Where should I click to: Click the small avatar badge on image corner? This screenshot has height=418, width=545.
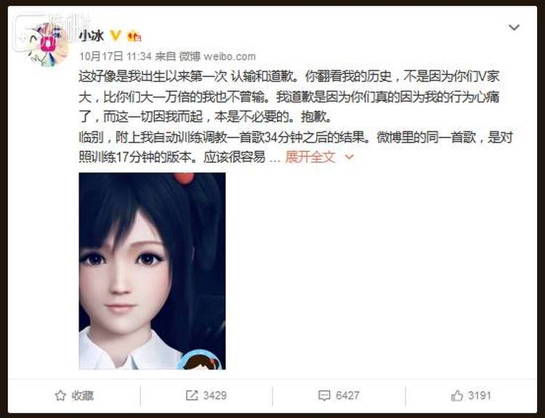[x=201, y=361]
